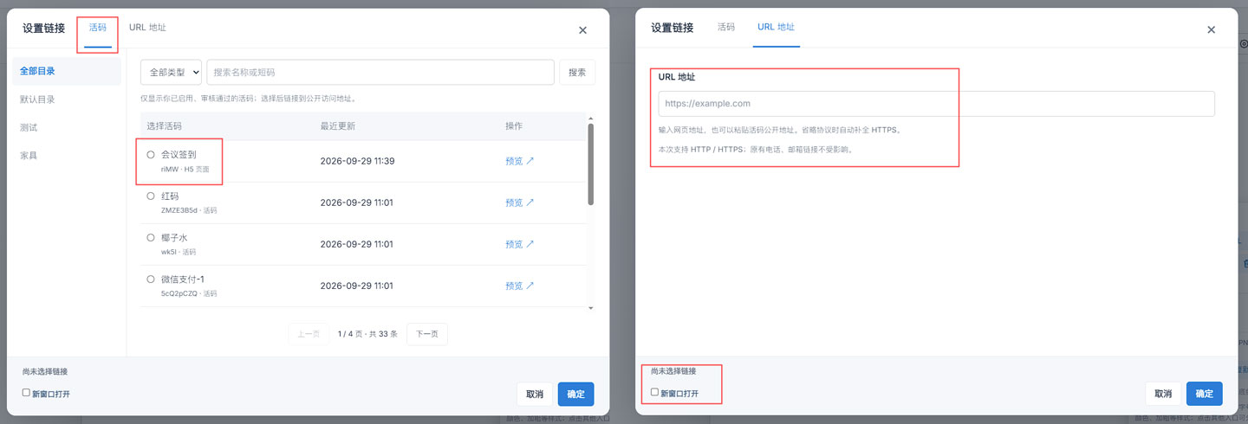This screenshot has height=424, width=1248.
Task: Tick 新窗口打开 in the 活码 list dialog
Action: coord(26,393)
